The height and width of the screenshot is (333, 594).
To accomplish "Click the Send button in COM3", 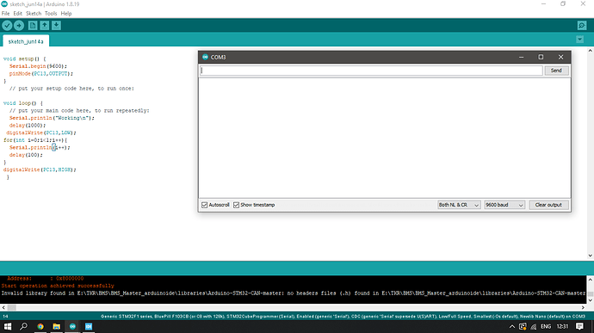I will [556, 71].
